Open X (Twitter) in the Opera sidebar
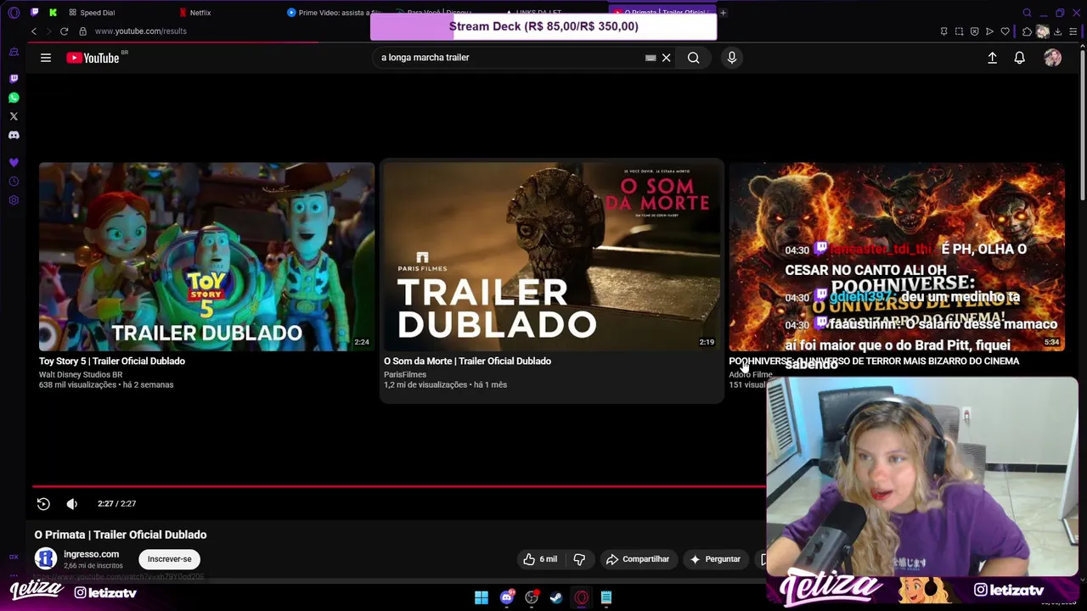The image size is (1087, 611). pyautogui.click(x=14, y=116)
